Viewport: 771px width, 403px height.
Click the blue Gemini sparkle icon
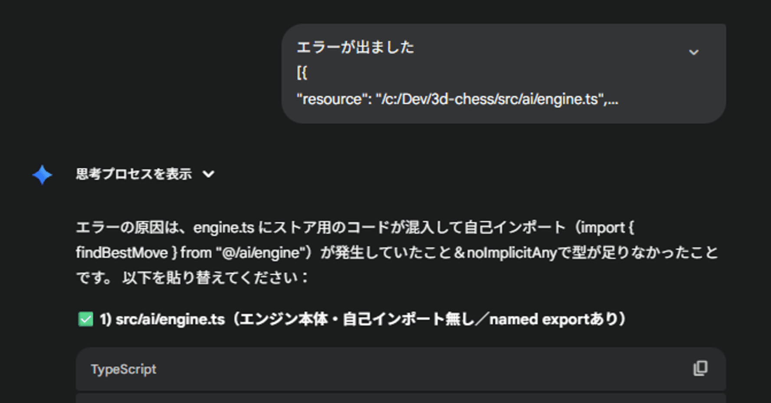[x=42, y=175]
